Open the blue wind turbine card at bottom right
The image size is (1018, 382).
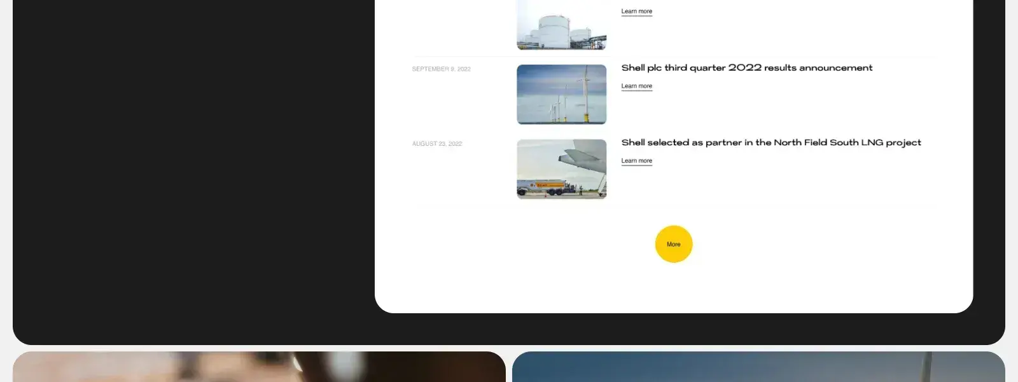pyautogui.click(x=758, y=367)
